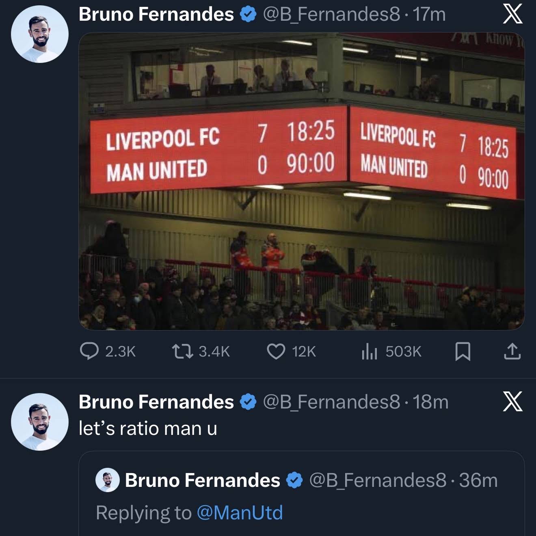Click Bruno Fernandes name on first tweet
Screen dimensions: 536x536
pyautogui.click(x=156, y=14)
